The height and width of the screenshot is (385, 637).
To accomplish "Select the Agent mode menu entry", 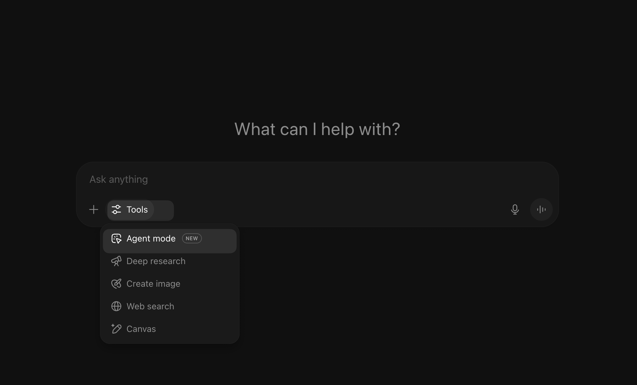I will [151, 239].
